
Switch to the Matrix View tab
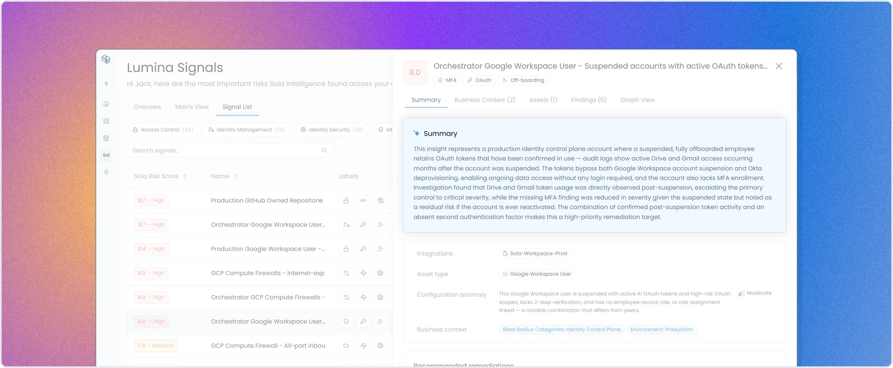(192, 107)
